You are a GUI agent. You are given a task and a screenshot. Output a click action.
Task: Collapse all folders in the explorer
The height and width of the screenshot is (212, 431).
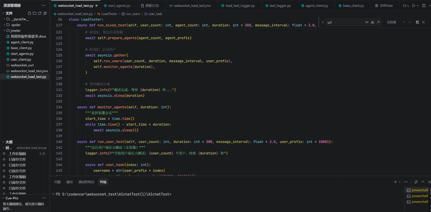coord(45,13)
